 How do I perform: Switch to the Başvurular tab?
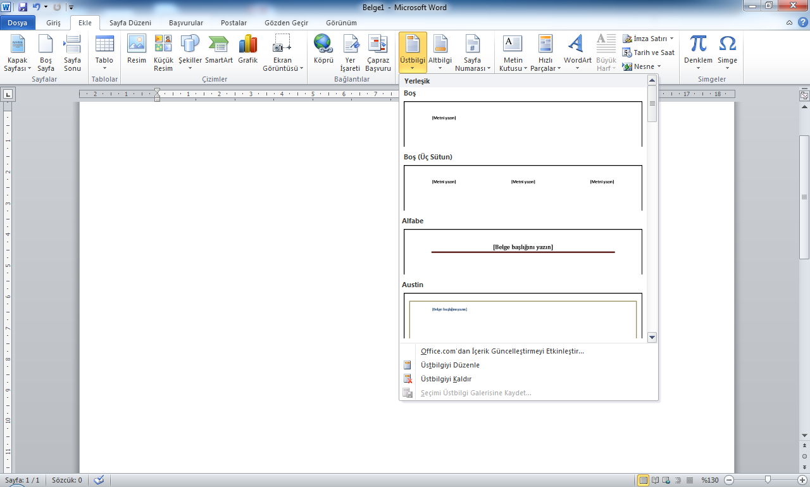click(x=186, y=23)
